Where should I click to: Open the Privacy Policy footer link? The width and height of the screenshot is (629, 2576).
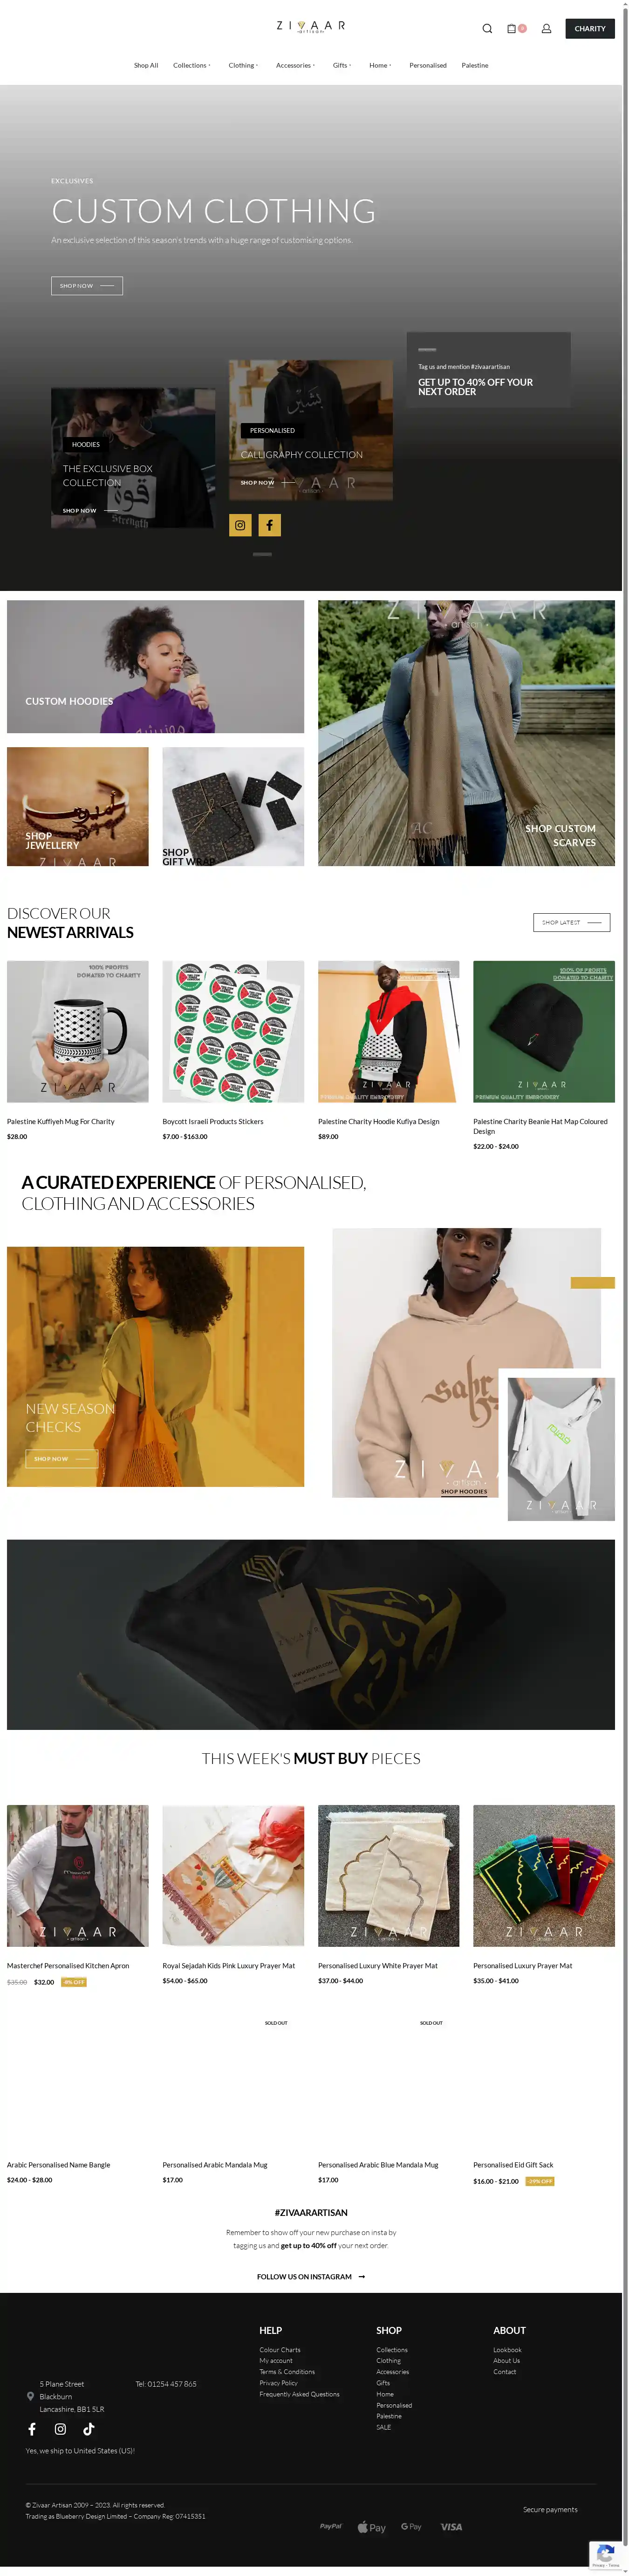[x=279, y=2382]
